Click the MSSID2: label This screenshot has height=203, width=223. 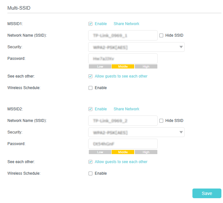[x=15, y=109]
